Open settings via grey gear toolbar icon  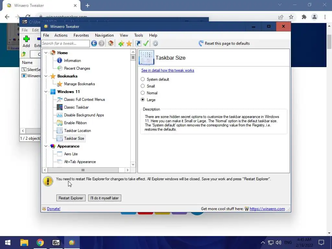point(155,43)
